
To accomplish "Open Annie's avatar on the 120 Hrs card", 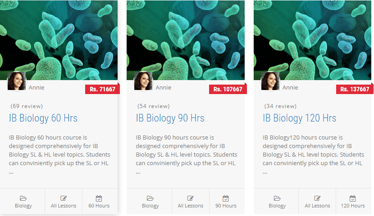I will click(270, 81).
